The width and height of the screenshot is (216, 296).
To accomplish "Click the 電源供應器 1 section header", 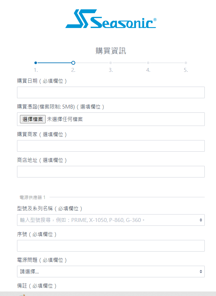I will (x=32, y=197).
